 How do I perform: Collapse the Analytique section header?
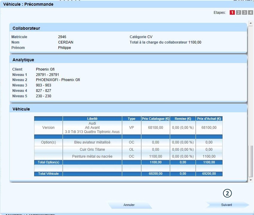128,60
